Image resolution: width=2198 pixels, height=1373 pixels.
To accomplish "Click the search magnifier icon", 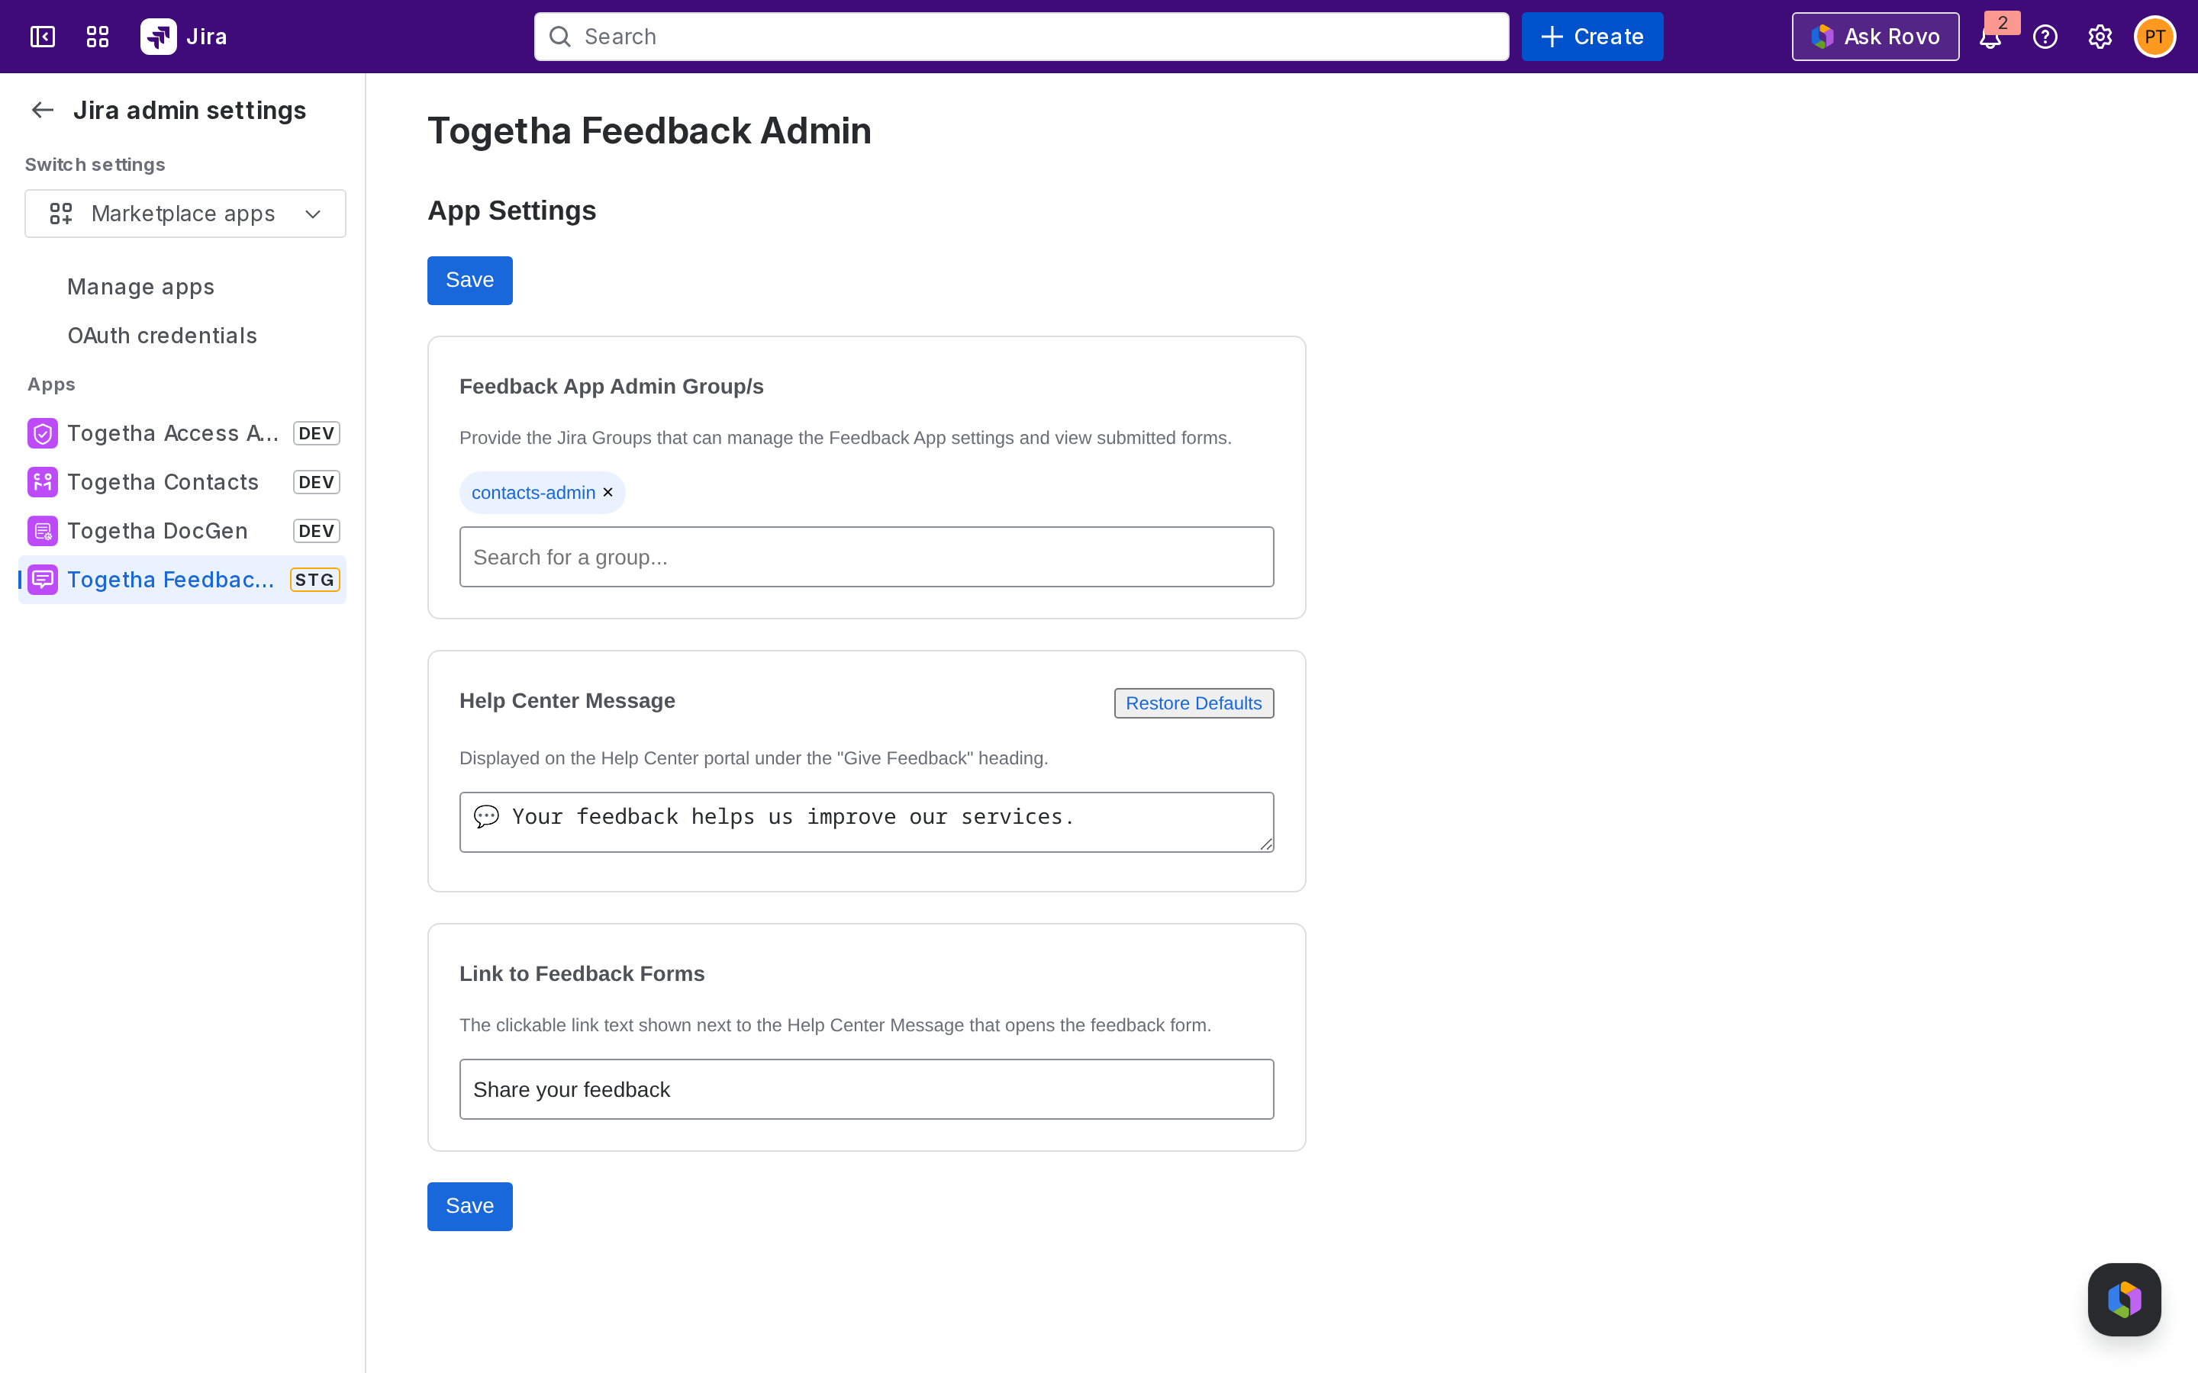I will pyautogui.click(x=560, y=37).
